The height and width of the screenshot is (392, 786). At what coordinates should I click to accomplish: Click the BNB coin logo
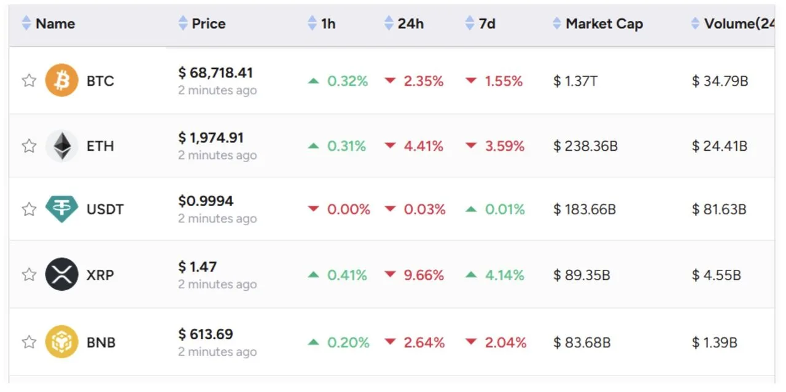pos(61,342)
